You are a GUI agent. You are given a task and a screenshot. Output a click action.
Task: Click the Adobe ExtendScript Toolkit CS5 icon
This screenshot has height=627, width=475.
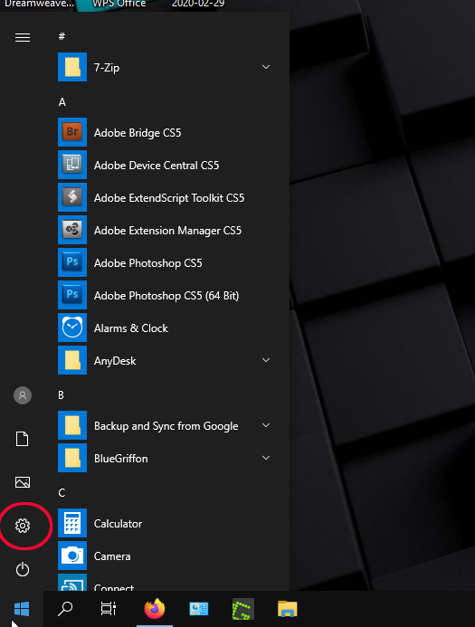tap(72, 197)
